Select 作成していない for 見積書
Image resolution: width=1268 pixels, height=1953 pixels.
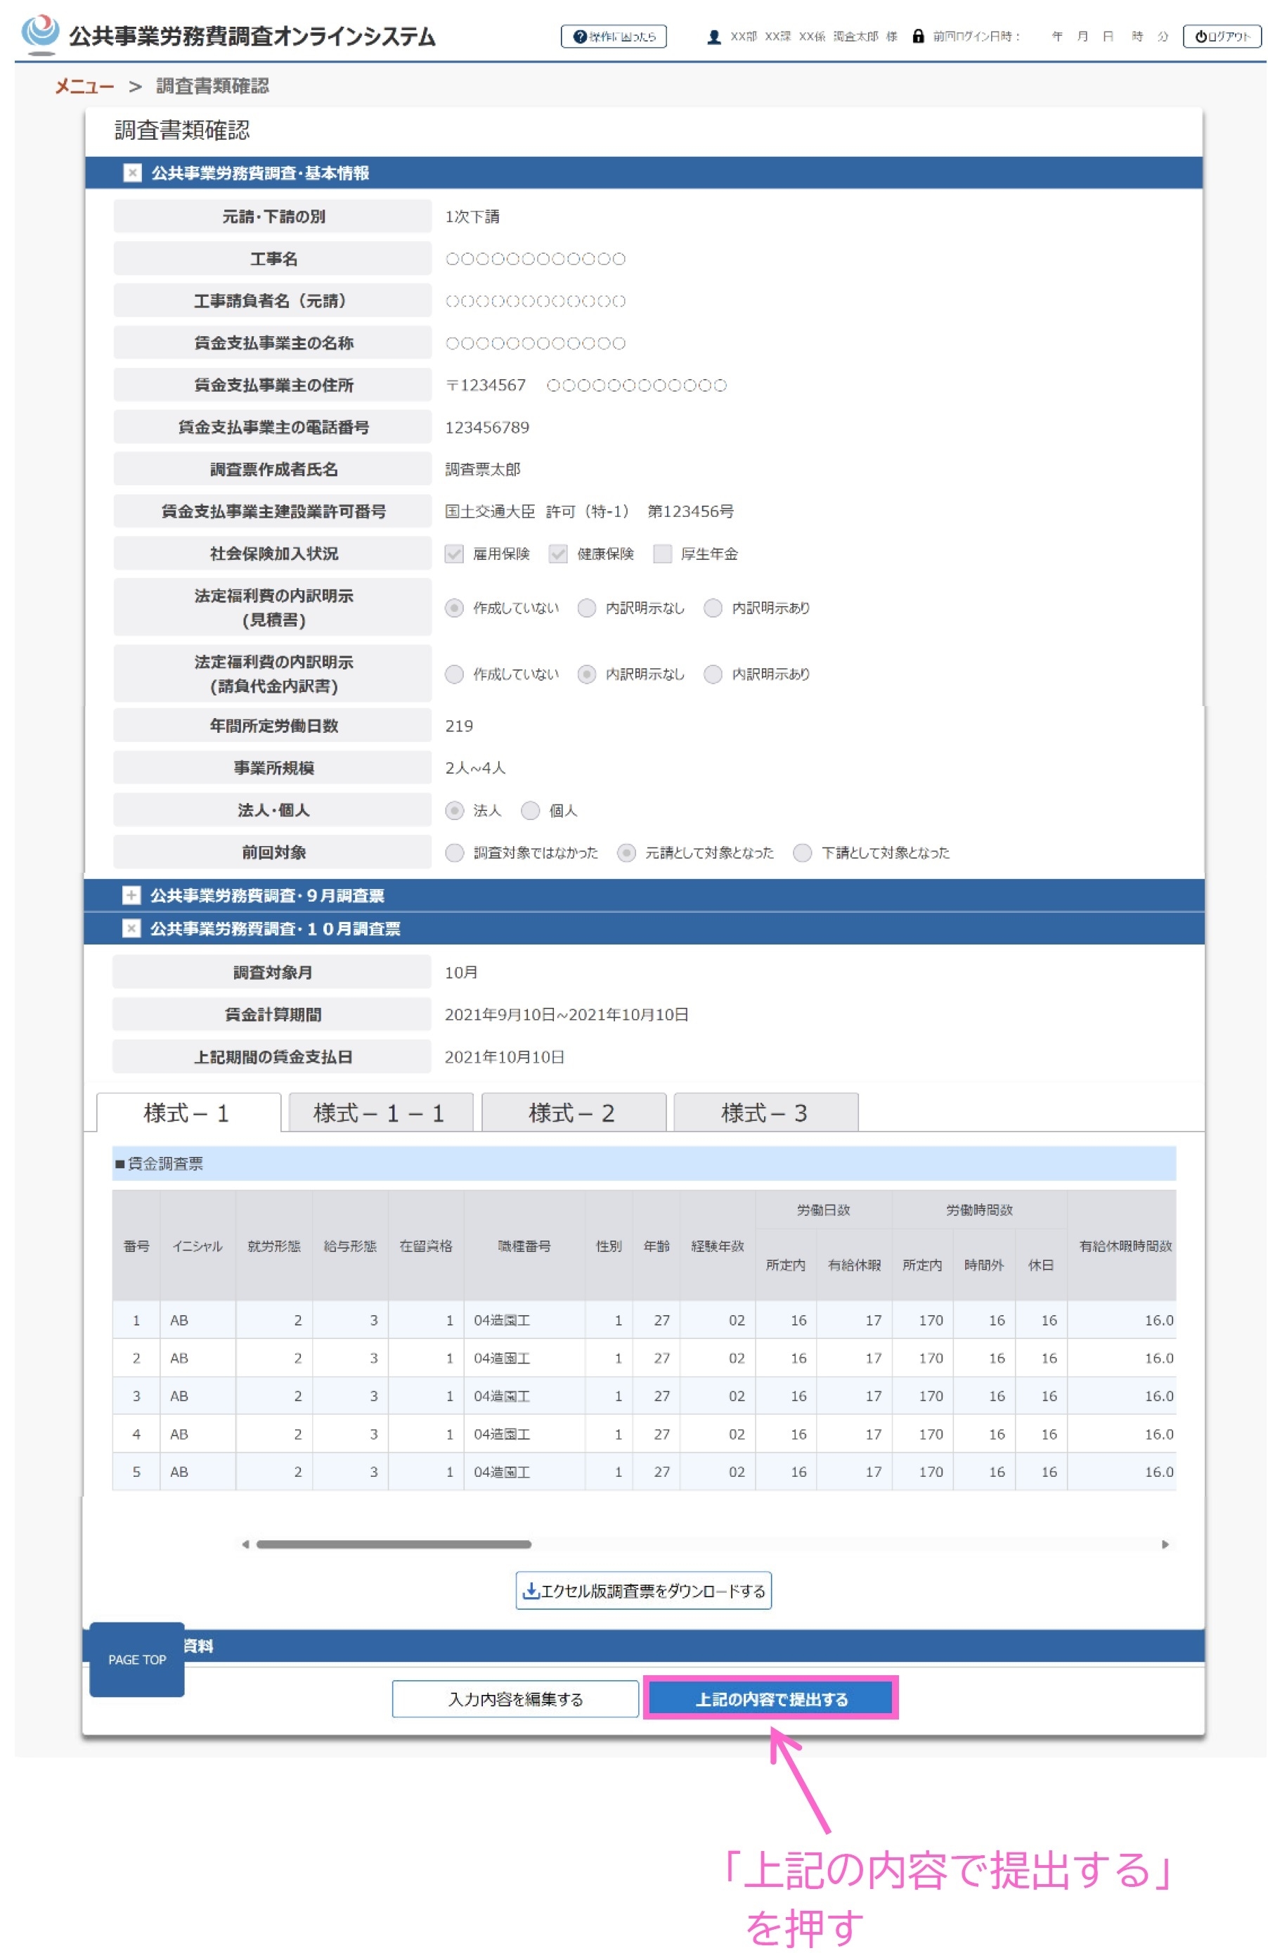(x=453, y=607)
